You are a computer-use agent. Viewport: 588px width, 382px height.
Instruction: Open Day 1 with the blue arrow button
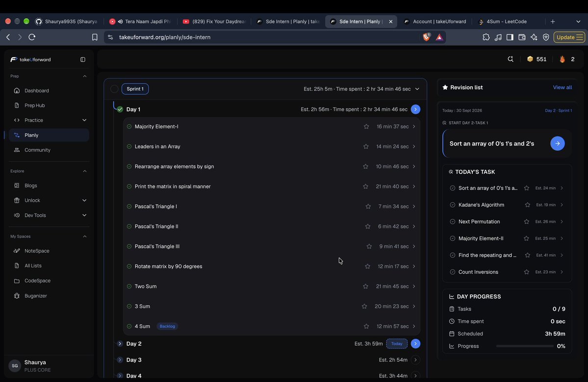[x=415, y=109]
